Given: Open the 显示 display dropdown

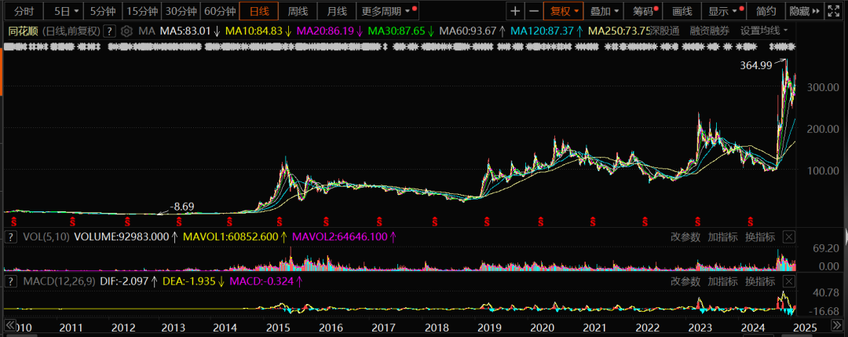Looking at the screenshot, I should 724,11.
